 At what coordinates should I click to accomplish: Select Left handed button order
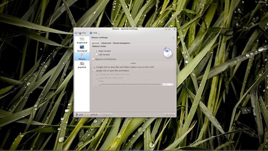click(x=103, y=55)
